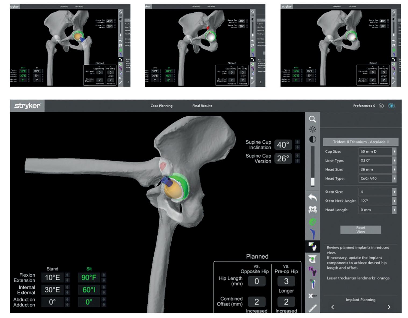Click the blue-and-white stem icon above X-ray

click(313, 284)
